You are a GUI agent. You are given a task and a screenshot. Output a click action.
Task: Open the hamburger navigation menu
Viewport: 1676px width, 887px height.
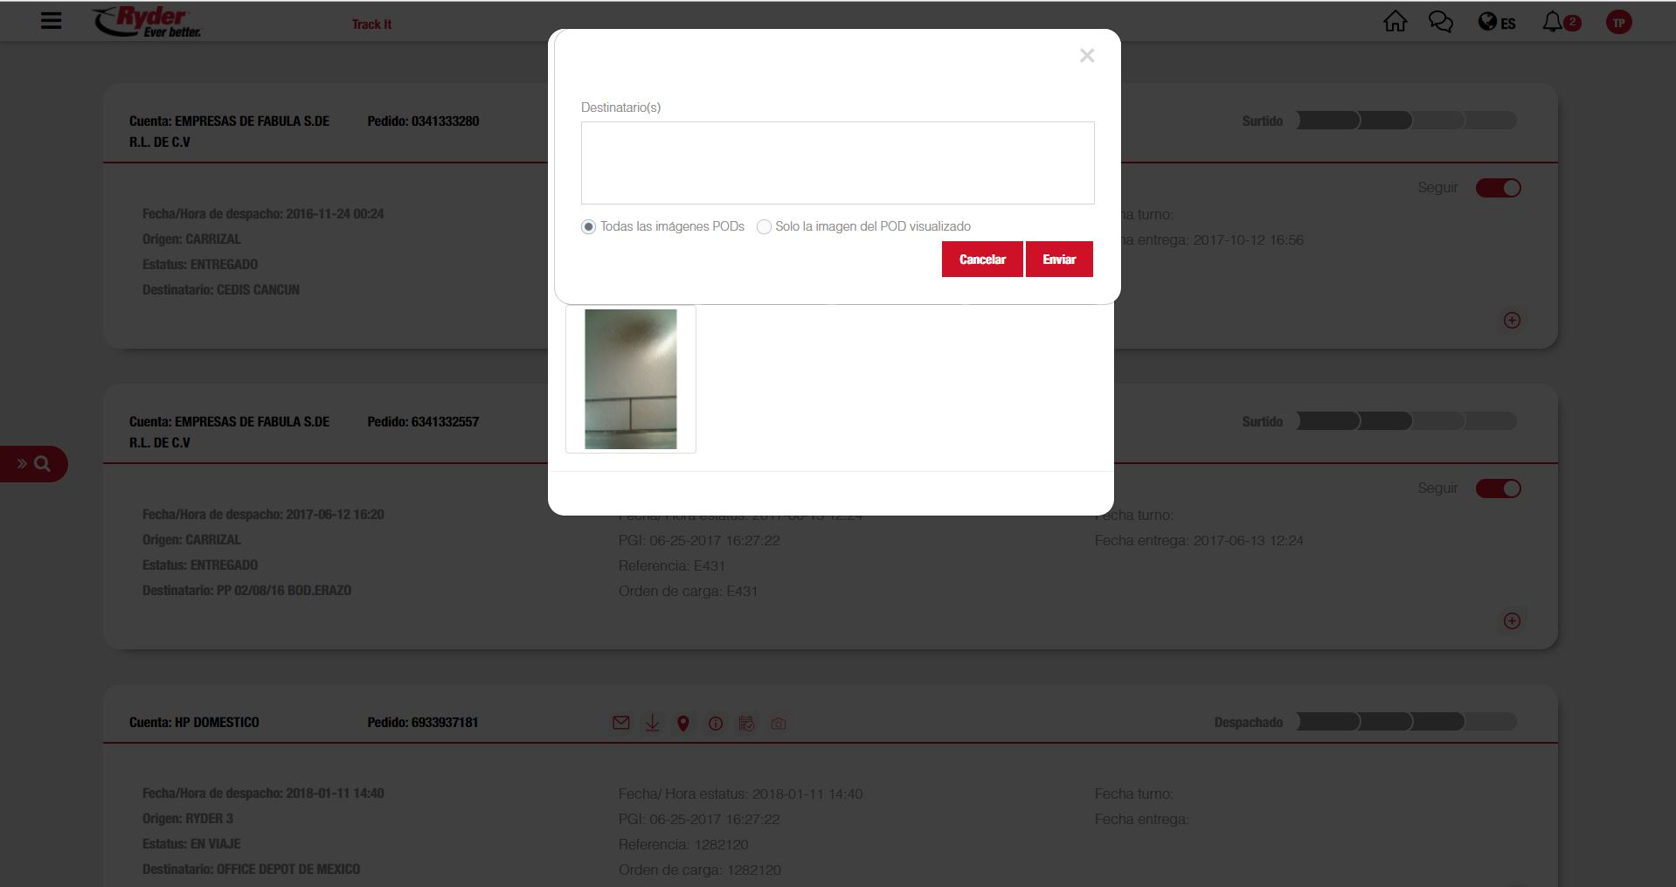pyautogui.click(x=51, y=21)
